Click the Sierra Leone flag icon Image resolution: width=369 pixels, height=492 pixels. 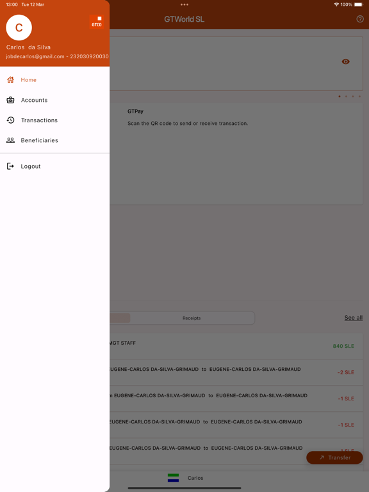click(x=173, y=478)
